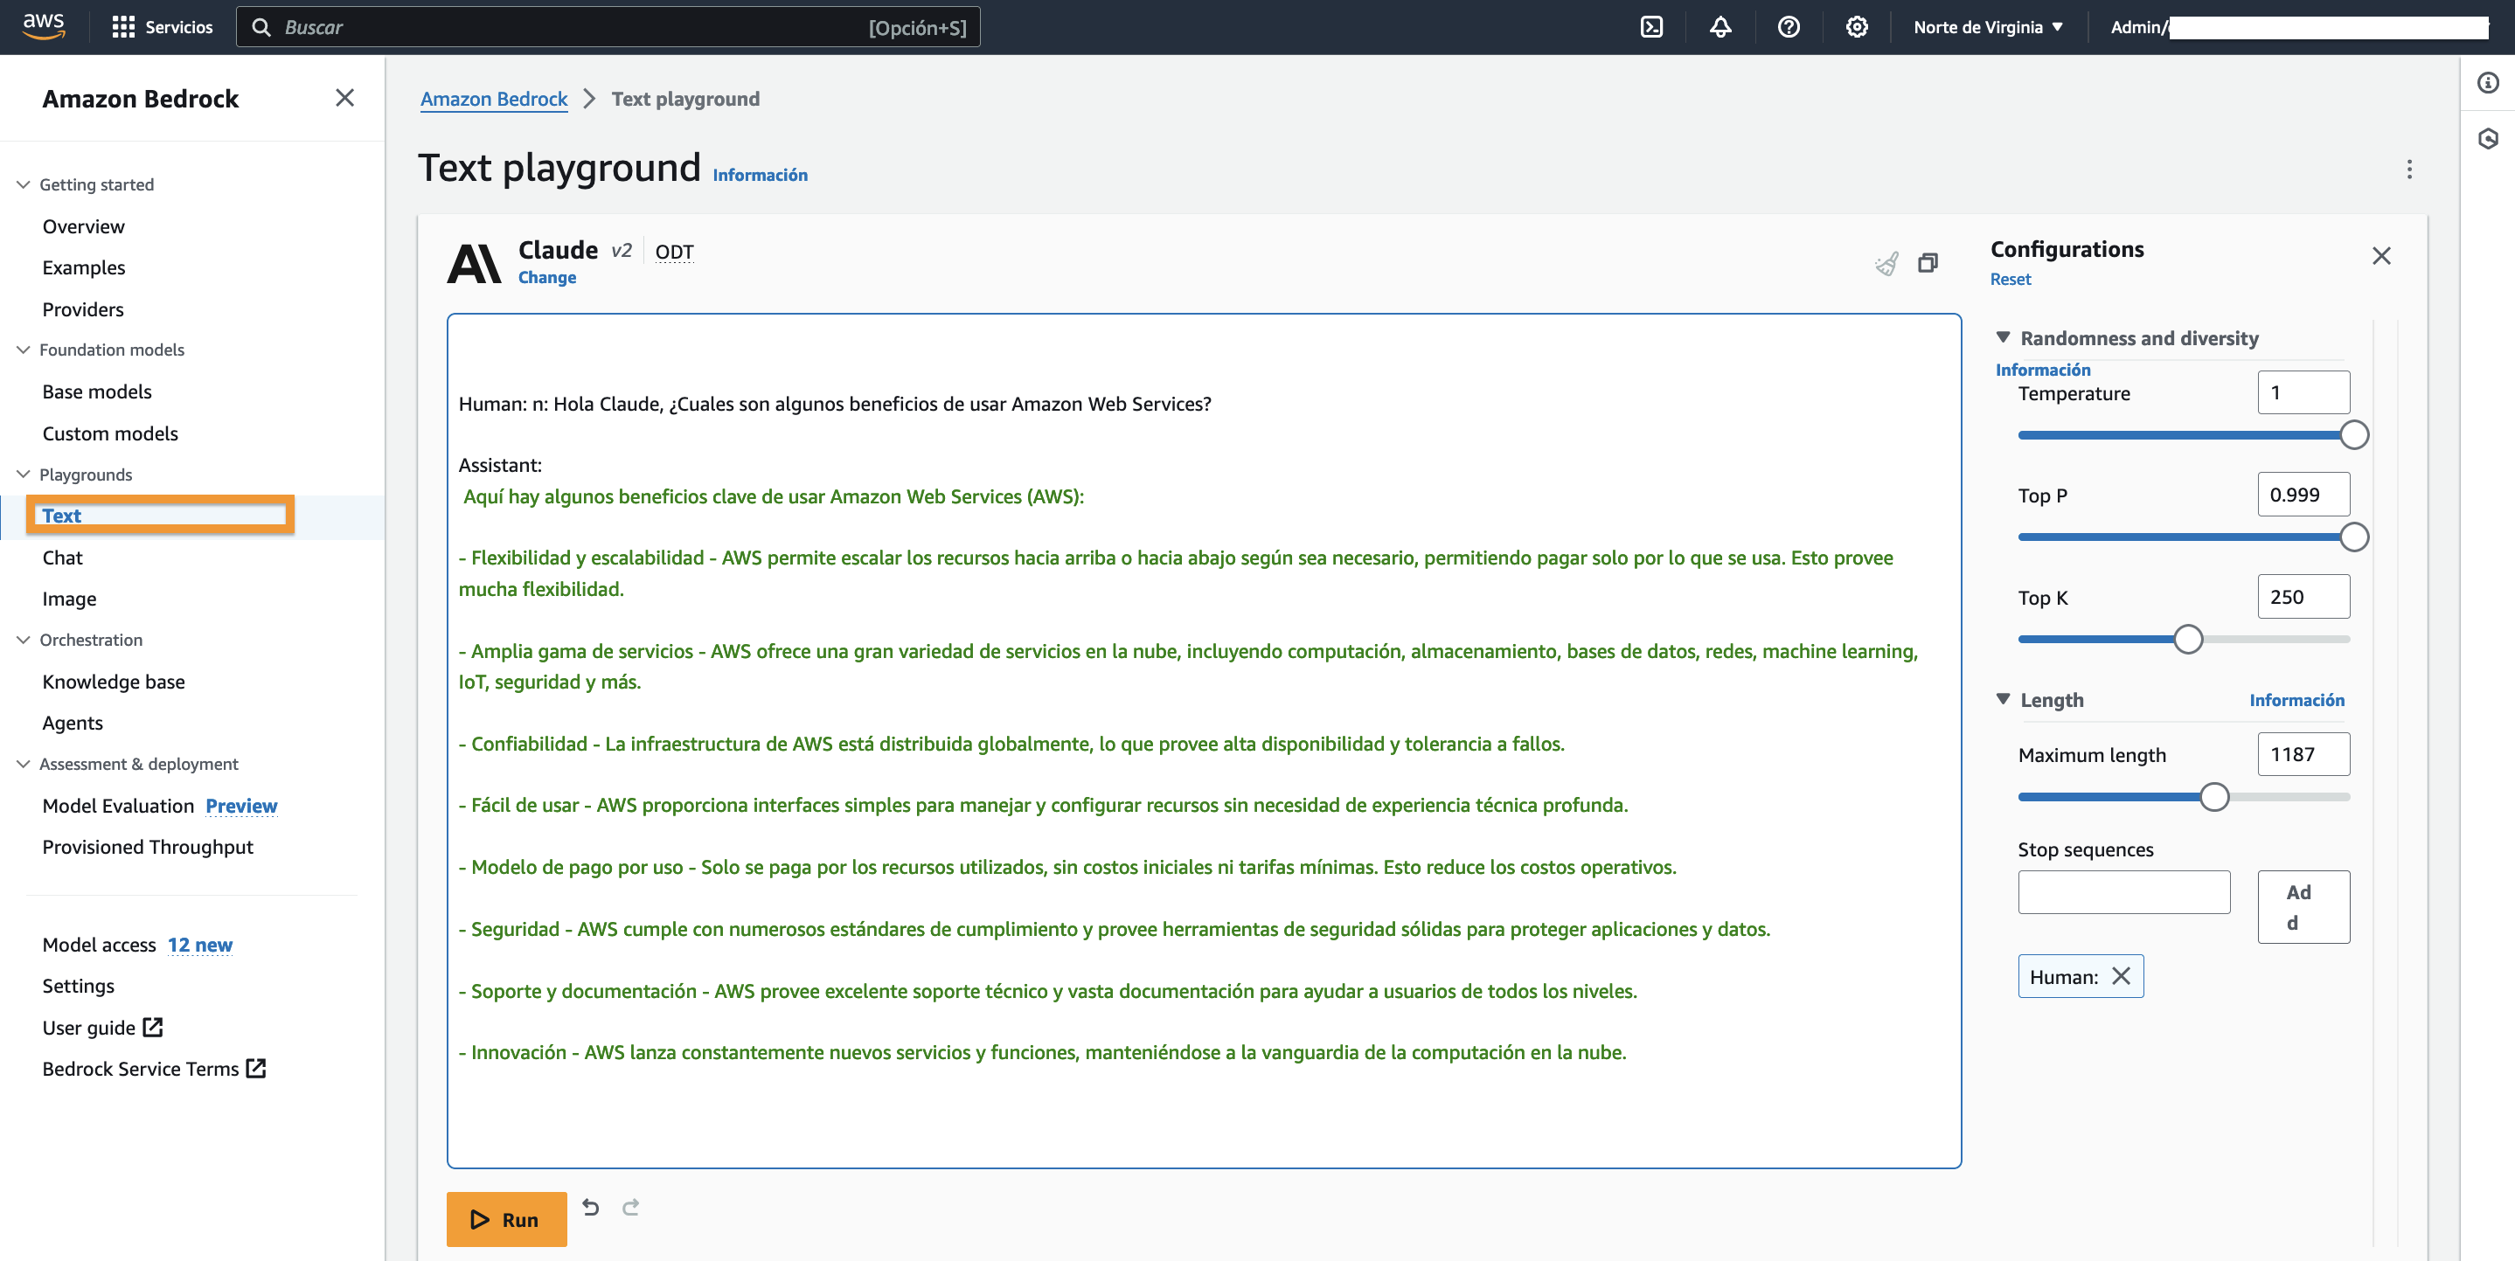Open Knowledge base in sidebar
Viewport: 2515px width, 1261px height.
point(114,682)
